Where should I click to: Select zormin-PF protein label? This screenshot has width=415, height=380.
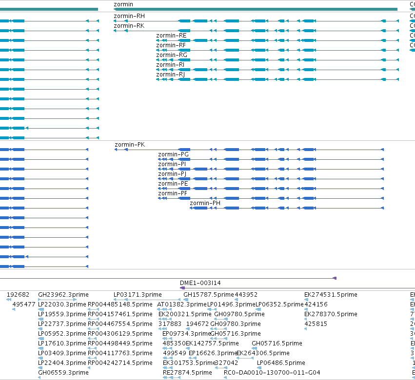[173, 193]
